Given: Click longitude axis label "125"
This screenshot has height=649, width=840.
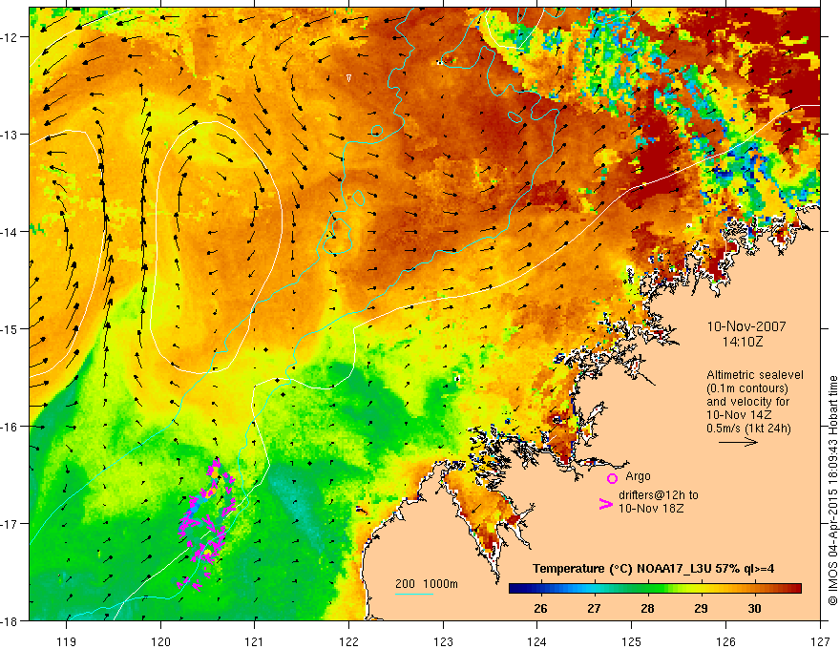Looking at the screenshot, I should coord(632,642).
